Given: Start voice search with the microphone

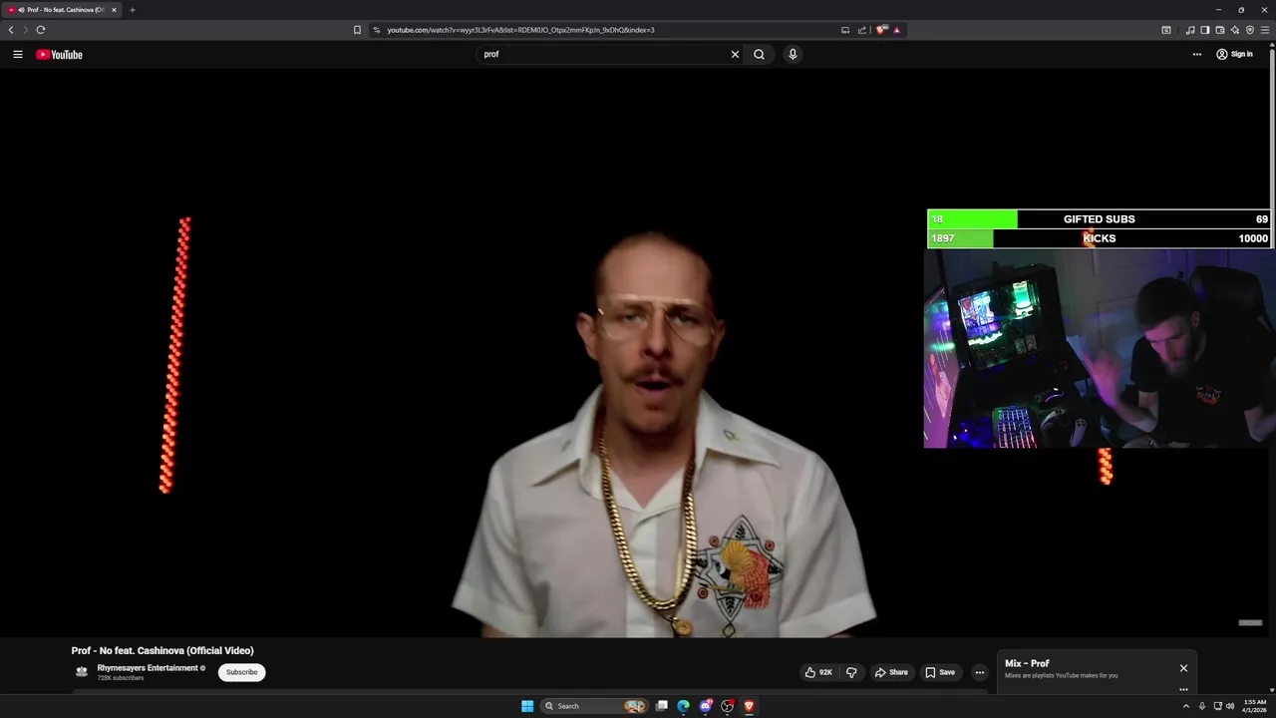Looking at the screenshot, I should pyautogui.click(x=793, y=54).
